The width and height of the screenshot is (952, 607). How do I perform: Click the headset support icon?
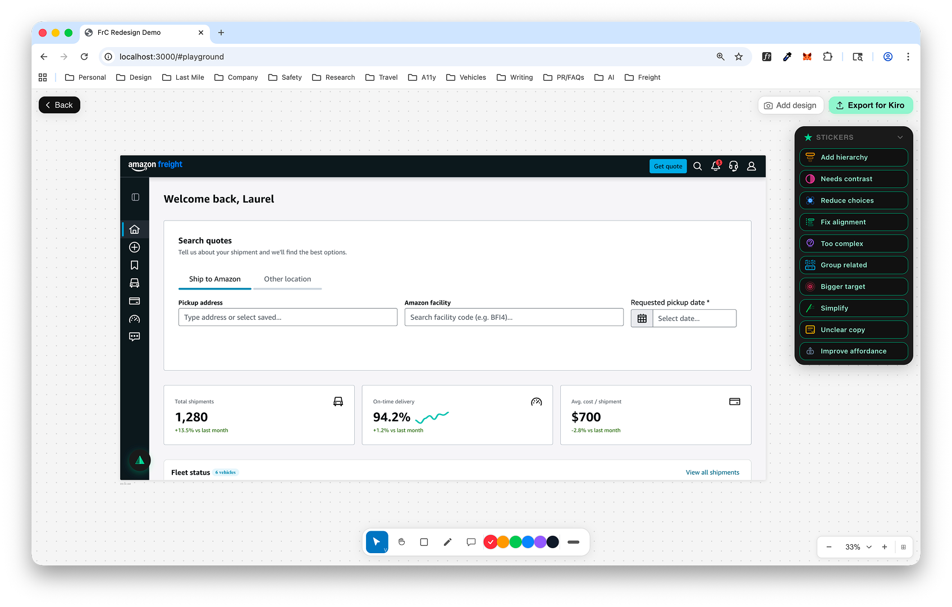pyautogui.click(x=733, y=166)
